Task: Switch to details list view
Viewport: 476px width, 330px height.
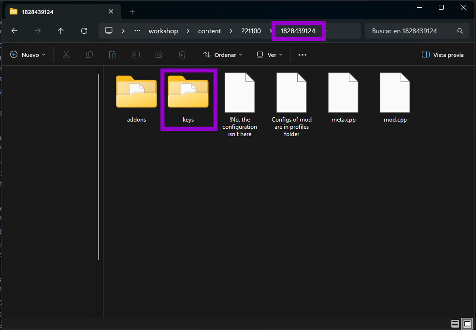Action: pyautogui.click(x=455, y=323)
